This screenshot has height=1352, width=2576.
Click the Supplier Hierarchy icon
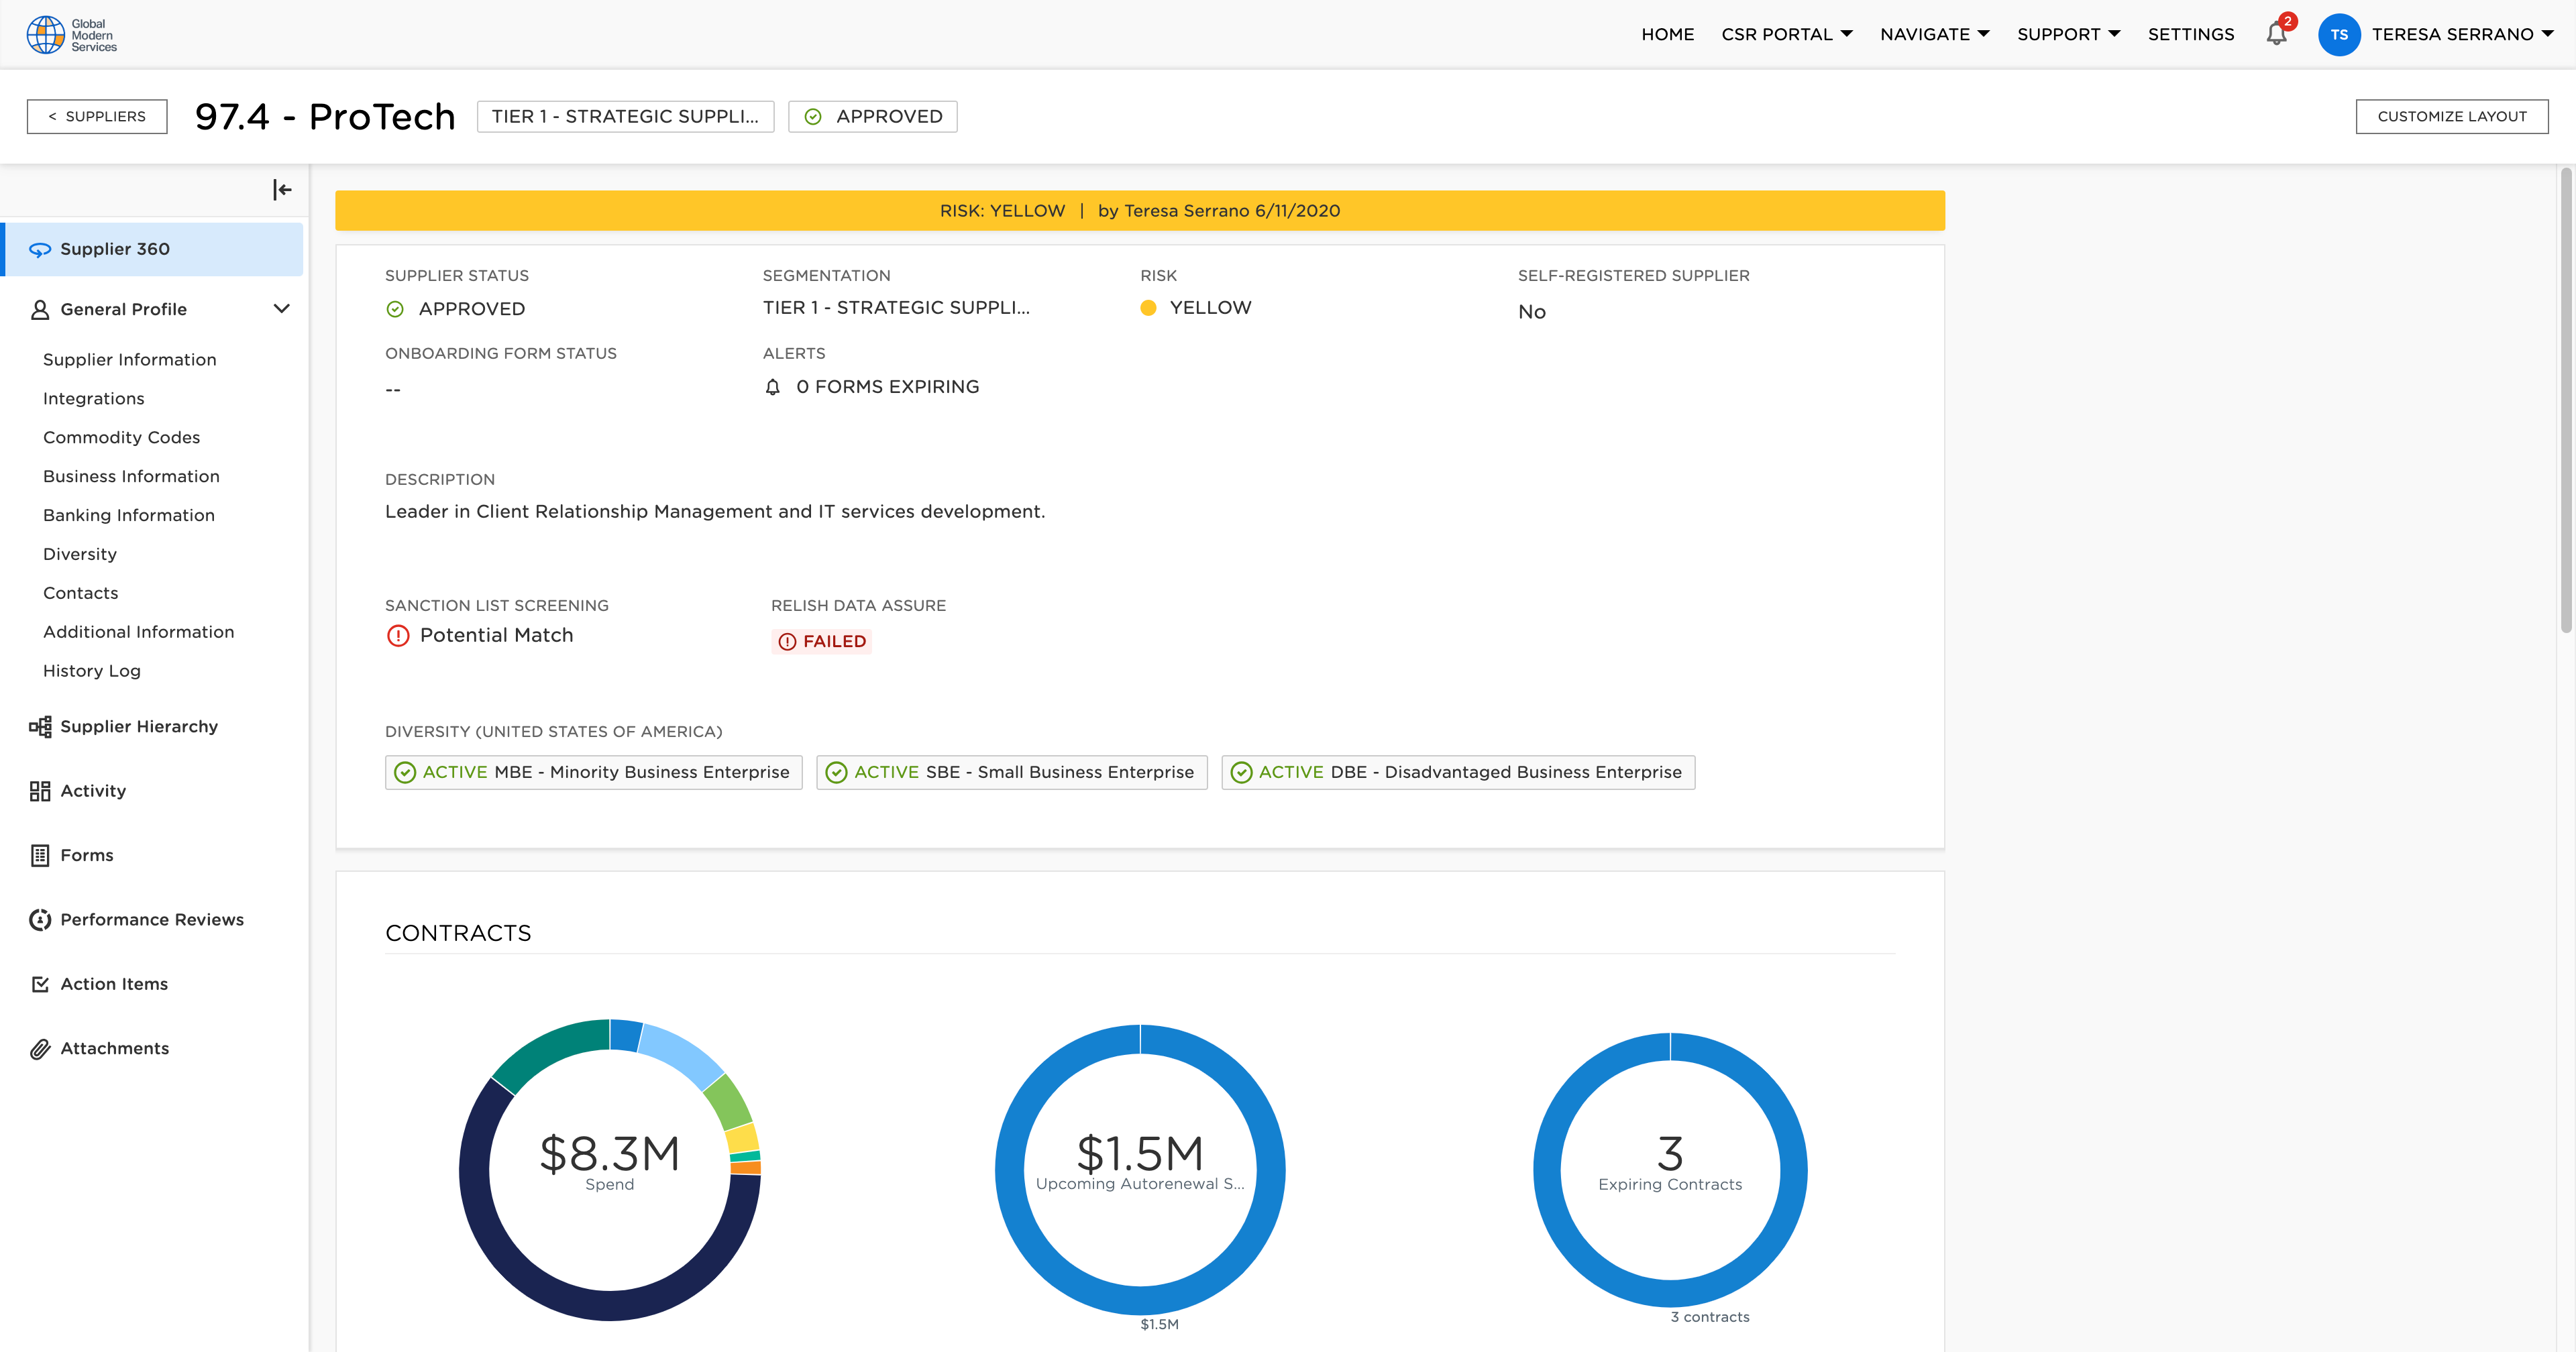pyautogui.click(x=40, y=727)
